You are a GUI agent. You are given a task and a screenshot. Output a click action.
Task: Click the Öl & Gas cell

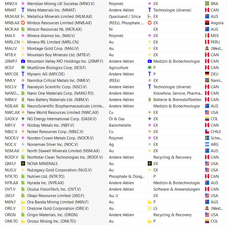tap(117, 119)
